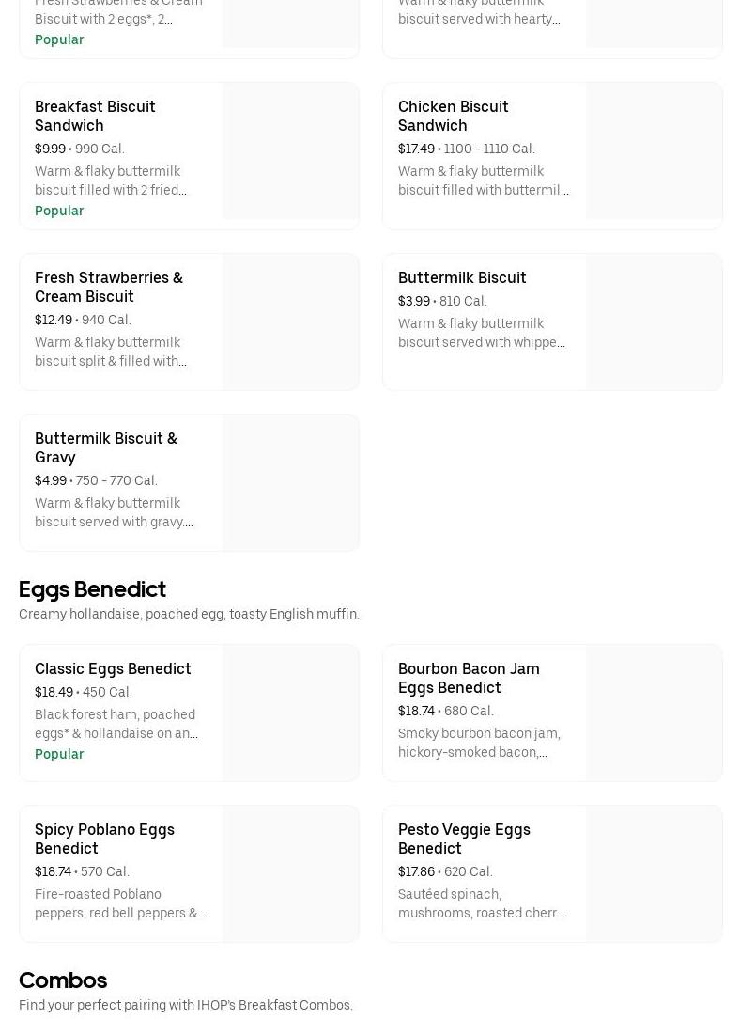Viewport: 755px width, 1019px height.
Task: Click the Spicy Poblano Eggs Benedict thumbnail
Action: click(290, 873)
